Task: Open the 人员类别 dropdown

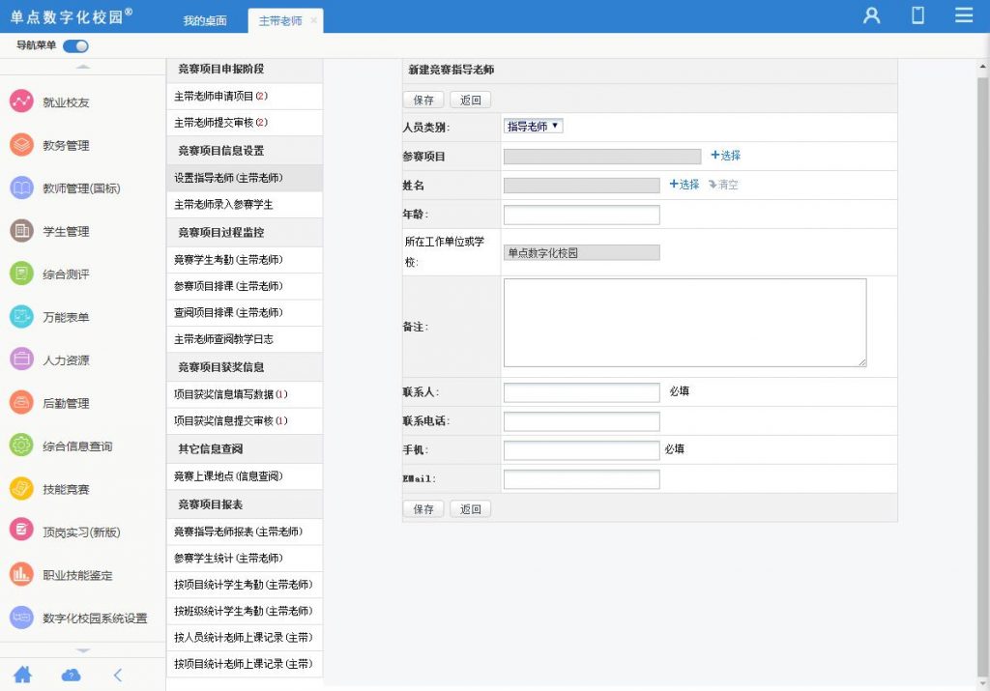Action: [x=533, y=127]
